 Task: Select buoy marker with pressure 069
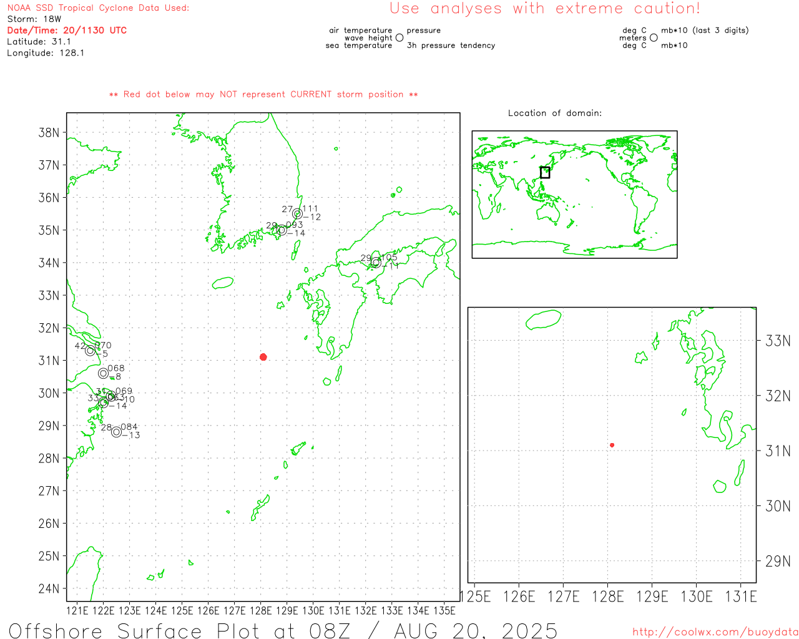110,396
